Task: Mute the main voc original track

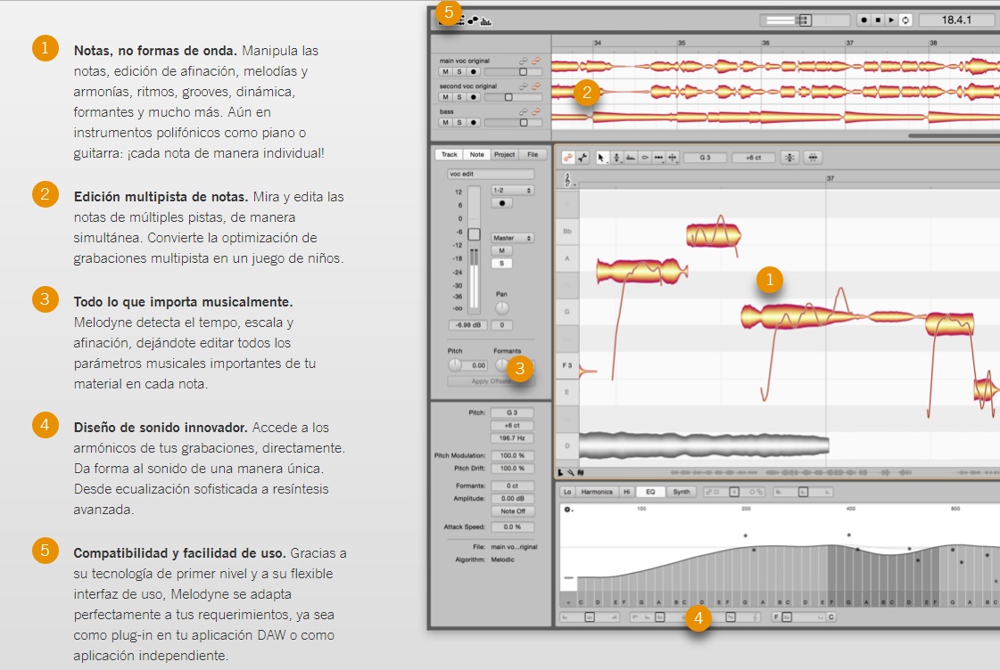Action: 445,72
